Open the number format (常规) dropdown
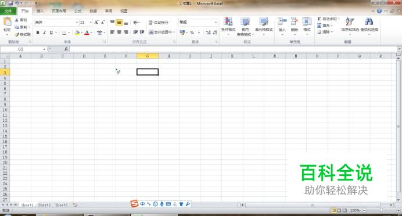The height and width of the screenshot is (216, 402). (216, 23)
